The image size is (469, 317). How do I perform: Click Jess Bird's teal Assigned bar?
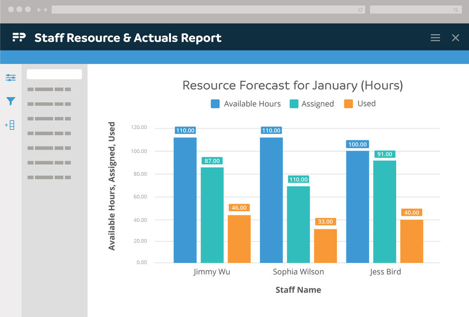coord(384,211)
